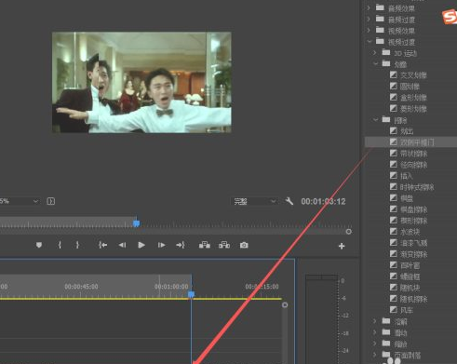Click the timeline ruler playhead marker
Viewport: 457px width, 364px height.
[191, 294]
